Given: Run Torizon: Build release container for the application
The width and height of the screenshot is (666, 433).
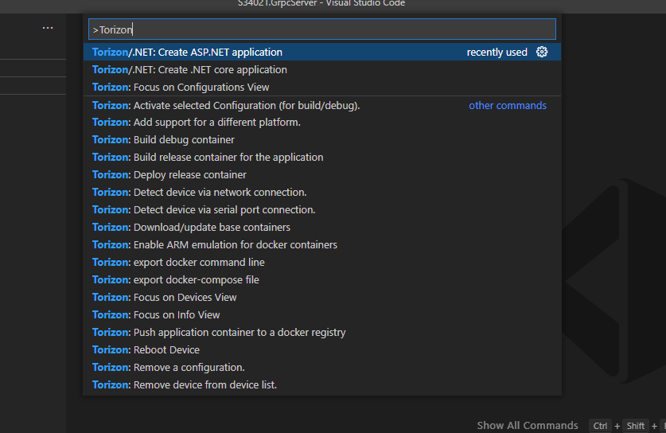Looking at the screenshot, I should click(322, 158).
